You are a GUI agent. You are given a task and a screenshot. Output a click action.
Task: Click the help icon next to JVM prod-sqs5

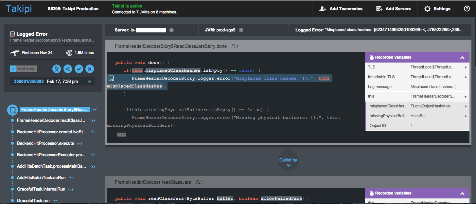pyautogui.click(x=241, y=30)
